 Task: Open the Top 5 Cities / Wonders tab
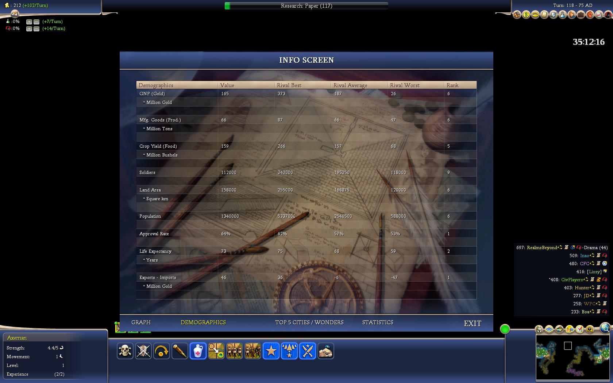[x=309, y=322]
